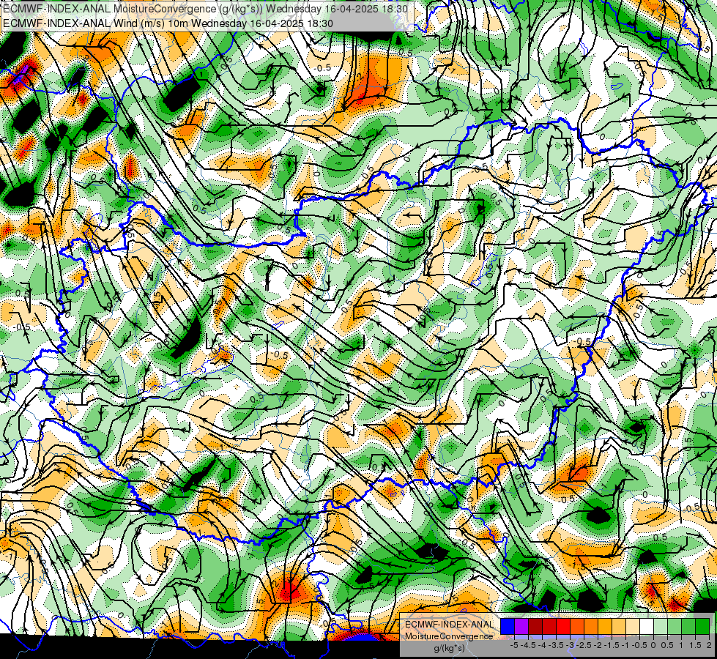Screen dimensions: 717x659
Task: Click the MoistureConvergence title line at top
Action: point(205,8)
